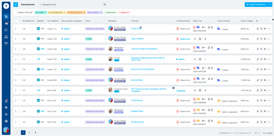Focus the Швидкий пошук search field

coord(70,5)
